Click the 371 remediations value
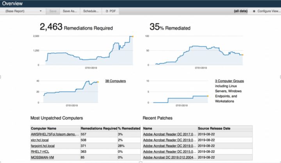The width and height of the screenshot is (281, 163). (84, 146)
